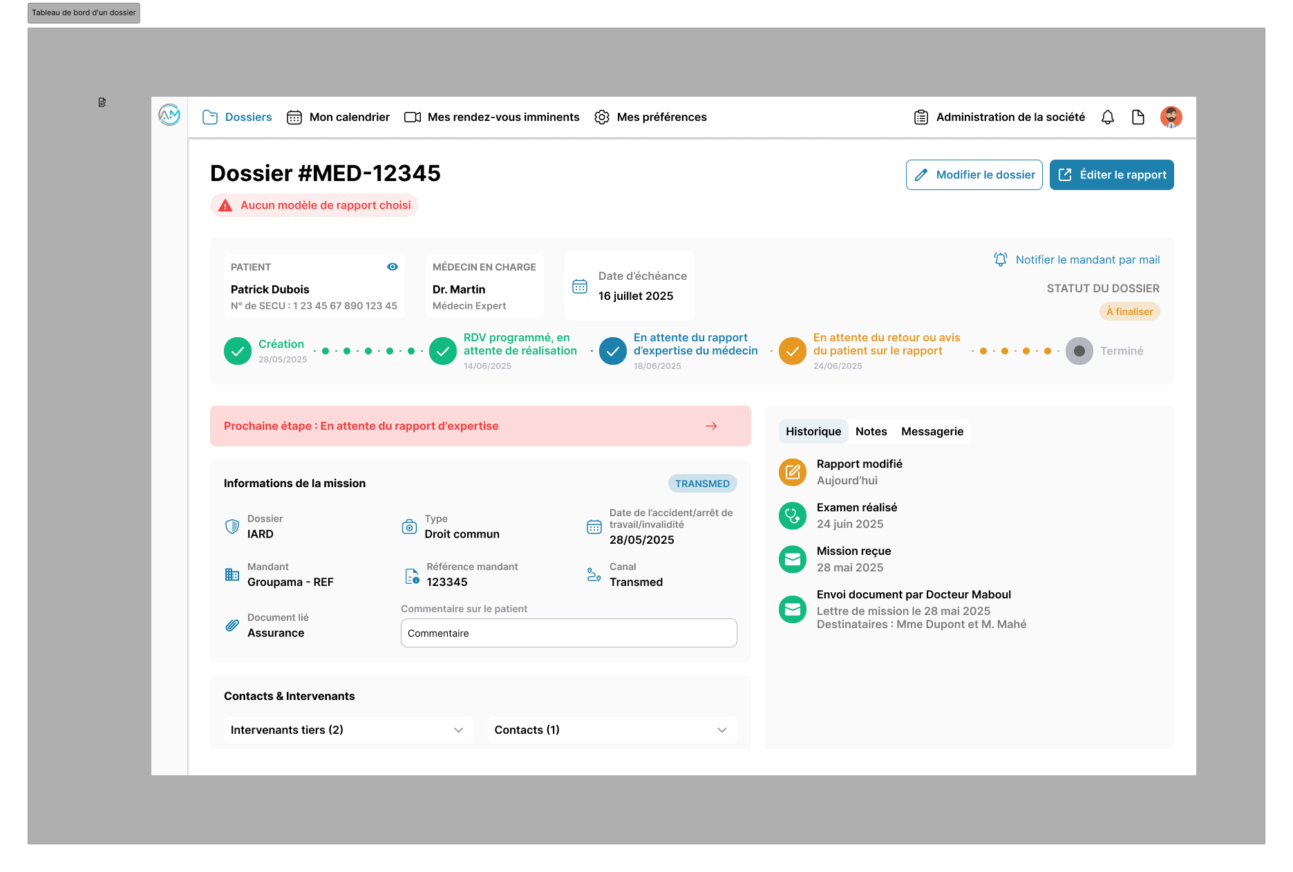Click the envelope icon for Envoi document

(x=793, y=609)
